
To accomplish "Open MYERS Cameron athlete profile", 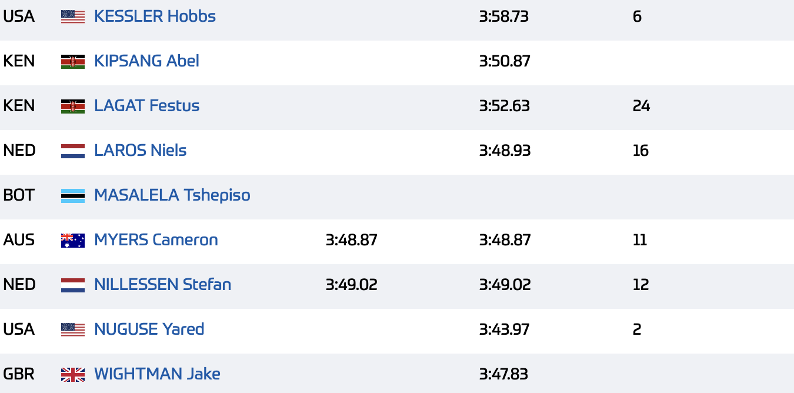I will tap(156, 240).
